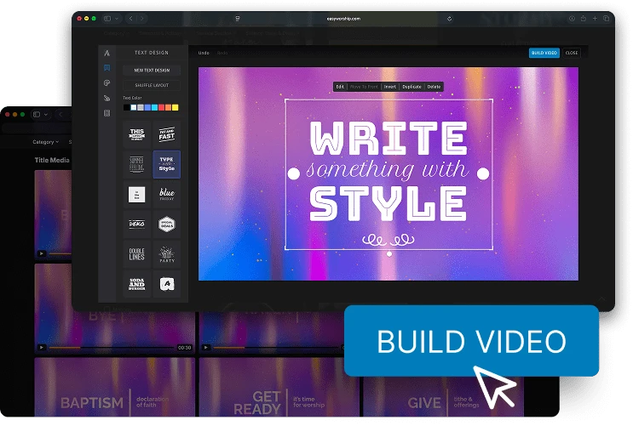Click the small blue BUILD VIDEO button
This screenshot has height=426, width=633.
coord(544,53)
